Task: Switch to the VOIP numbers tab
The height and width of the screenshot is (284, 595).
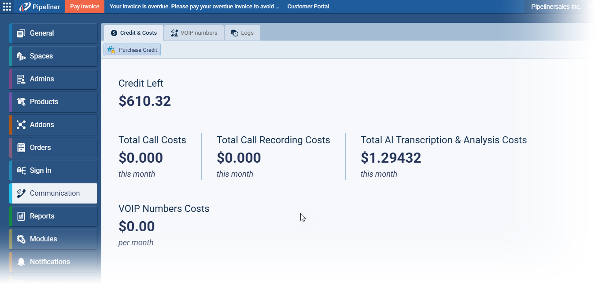Action: click(x=194, y=33)
